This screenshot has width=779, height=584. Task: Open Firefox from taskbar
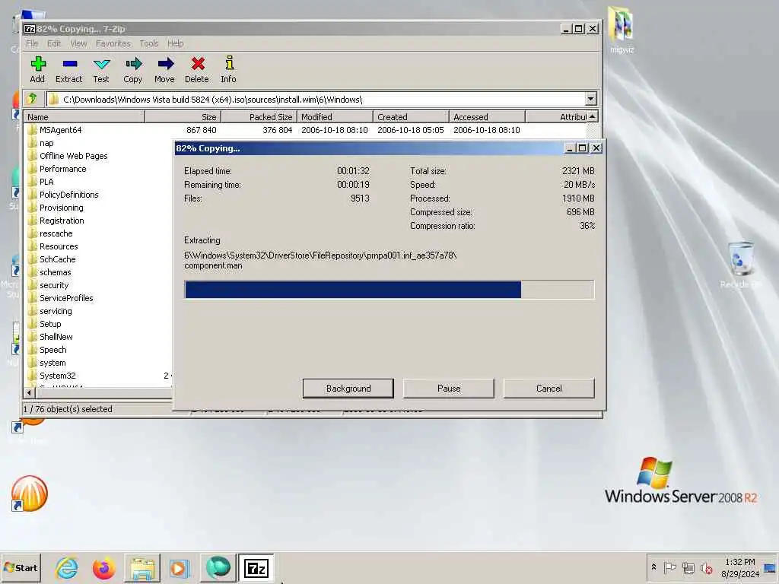pos(103,567)
